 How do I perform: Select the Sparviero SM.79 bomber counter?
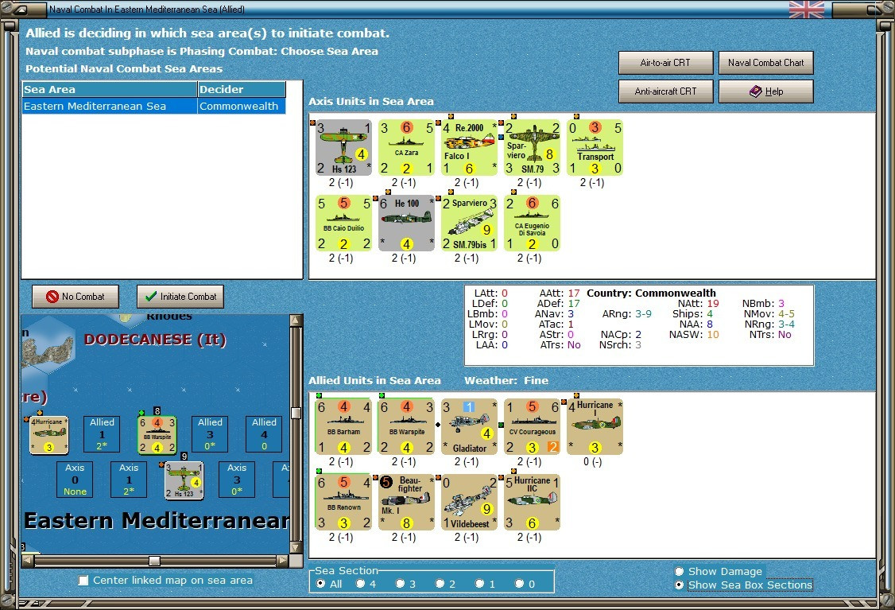[532, 147]
